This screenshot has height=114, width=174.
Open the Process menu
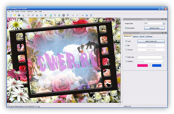point(23,11)
